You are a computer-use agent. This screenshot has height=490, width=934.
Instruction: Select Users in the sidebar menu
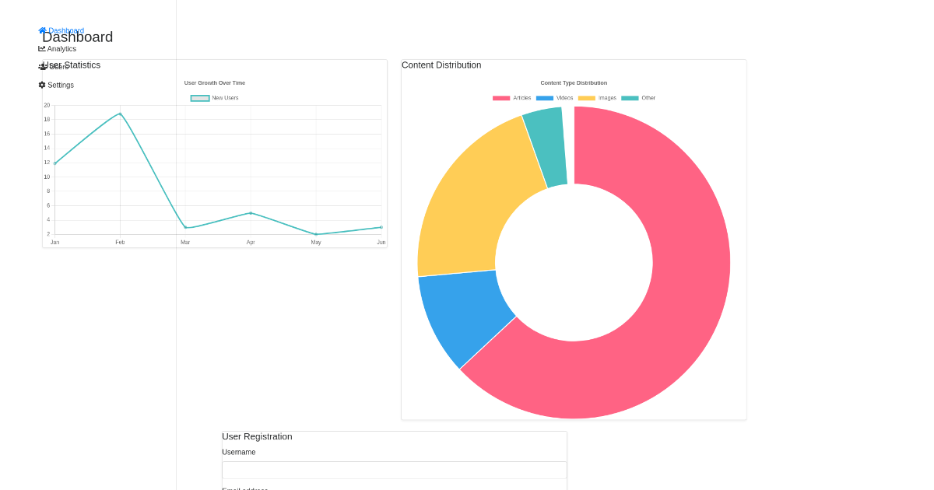[x=54, y=66]
